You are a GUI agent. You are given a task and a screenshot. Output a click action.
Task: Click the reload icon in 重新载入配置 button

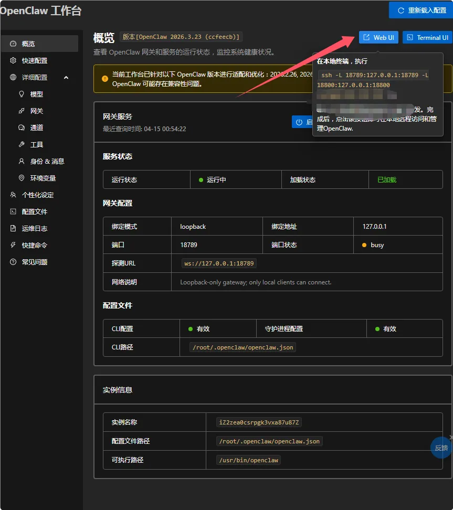(x=401, y=10)
